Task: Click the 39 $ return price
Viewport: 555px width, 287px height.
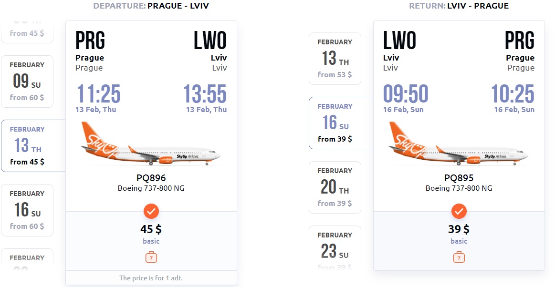Action: (x=459, y=229)
